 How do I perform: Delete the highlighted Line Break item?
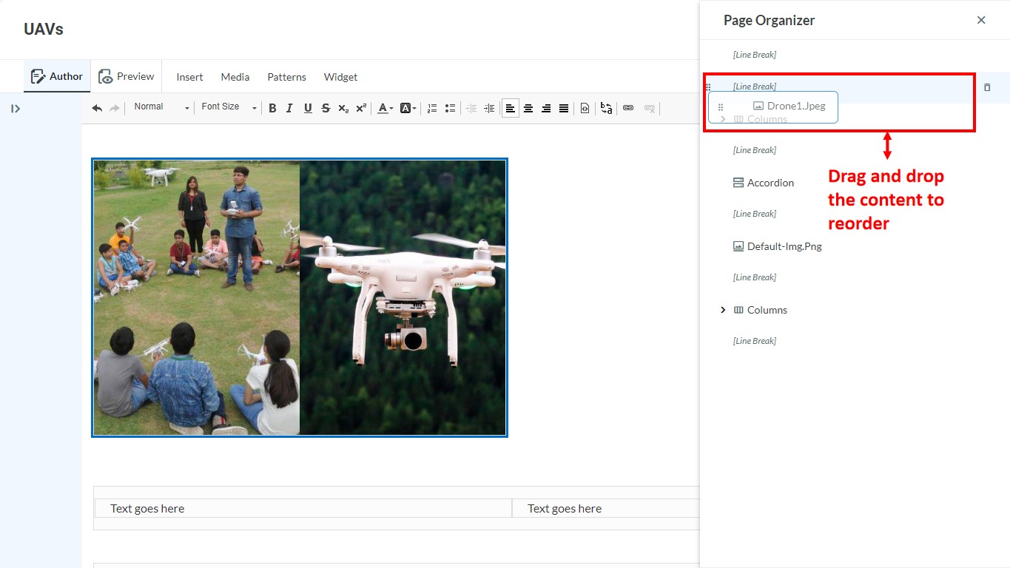click(x=987, y=87)
